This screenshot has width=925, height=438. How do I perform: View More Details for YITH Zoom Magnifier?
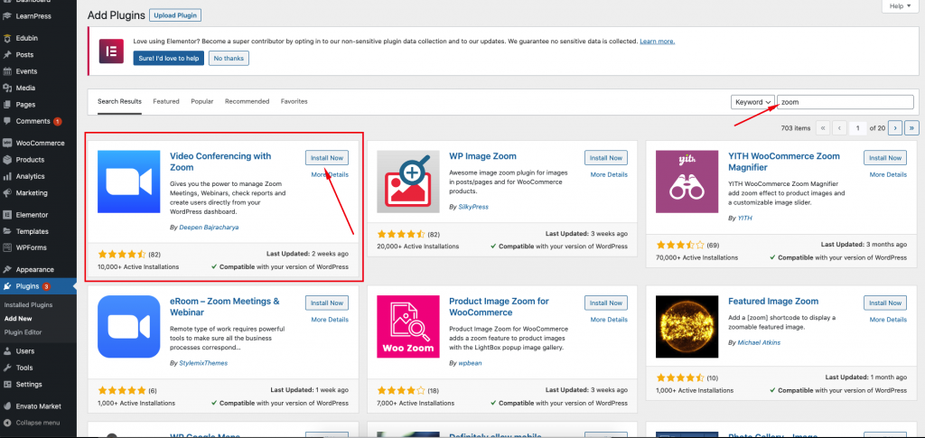[x=888, y=174]
